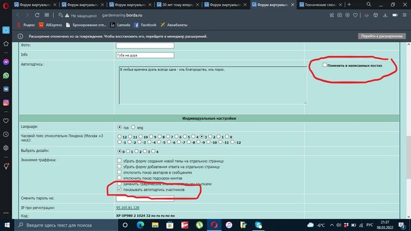This screenshot has height=231, width=411.
Task: Open Instagram in the Opera sidebar
Action: click(6, 103)
